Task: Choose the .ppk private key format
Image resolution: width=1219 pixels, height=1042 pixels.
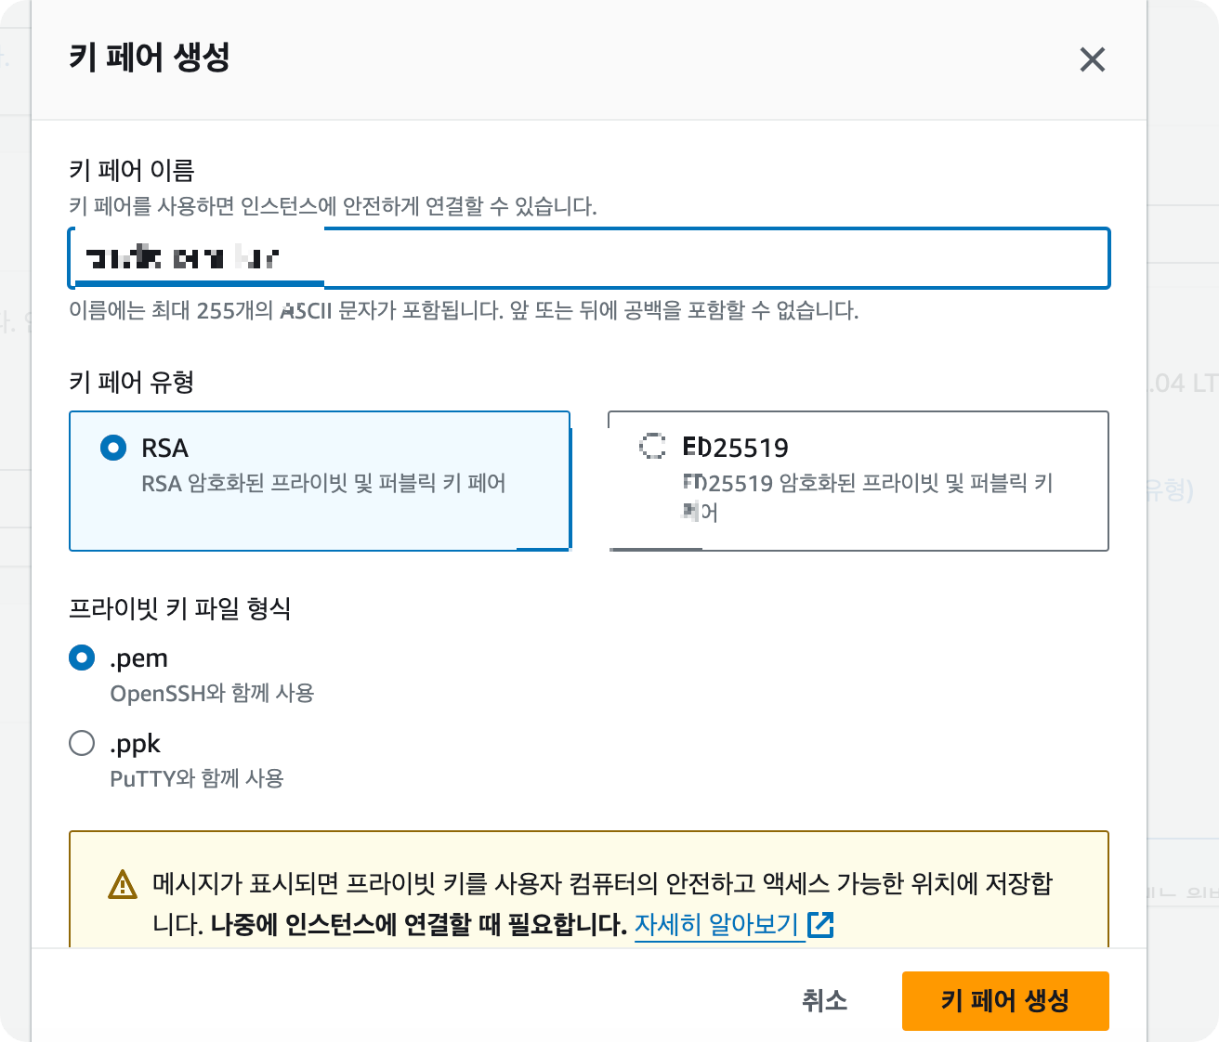Action: point(82,743)
